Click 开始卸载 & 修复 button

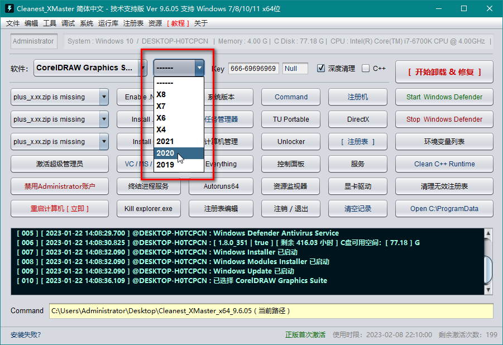click(444, 72)
